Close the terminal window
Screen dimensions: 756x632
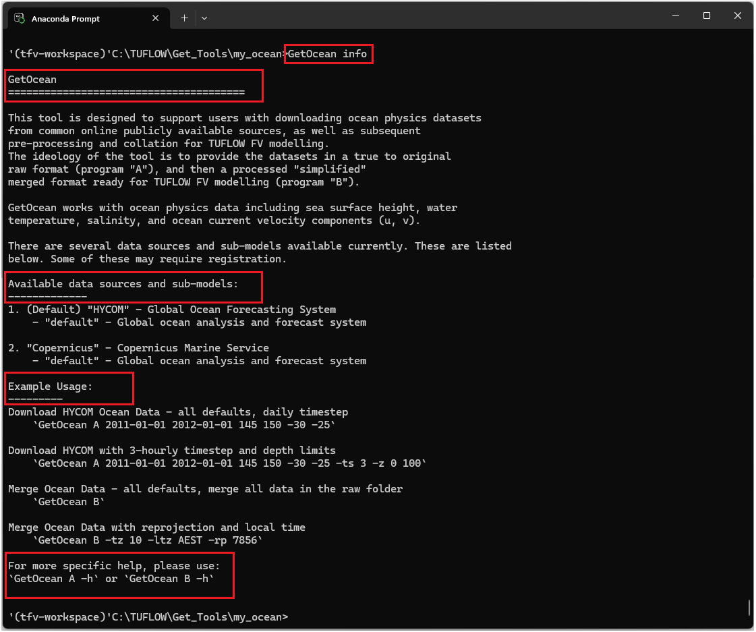click(738, 16)
